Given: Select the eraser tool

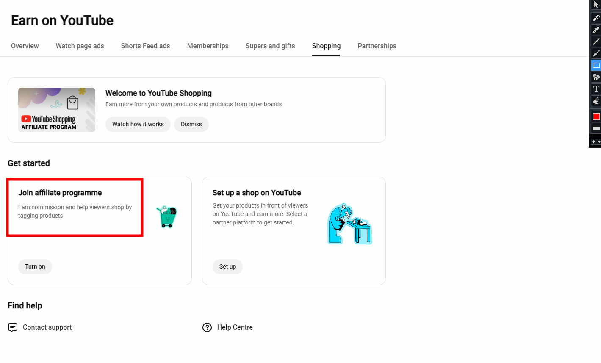Looking at the screenshot, I should [x=596, y=101].
